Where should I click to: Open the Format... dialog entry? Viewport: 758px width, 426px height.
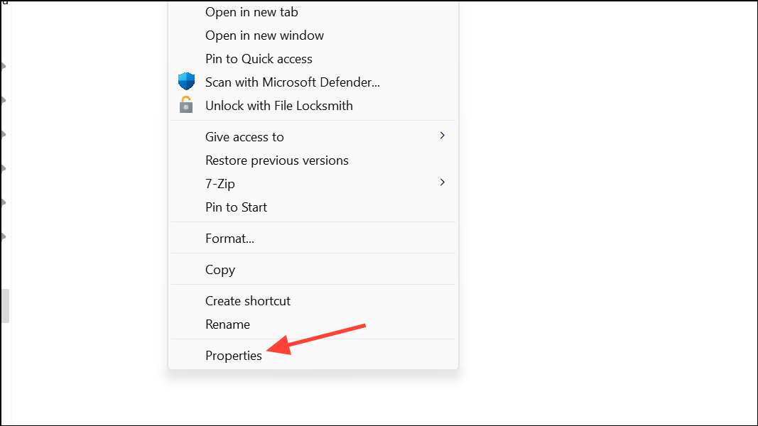[x=229, y=239]
